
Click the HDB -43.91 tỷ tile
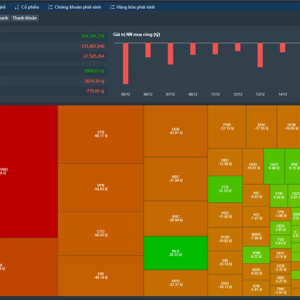[x=175, y=131]
